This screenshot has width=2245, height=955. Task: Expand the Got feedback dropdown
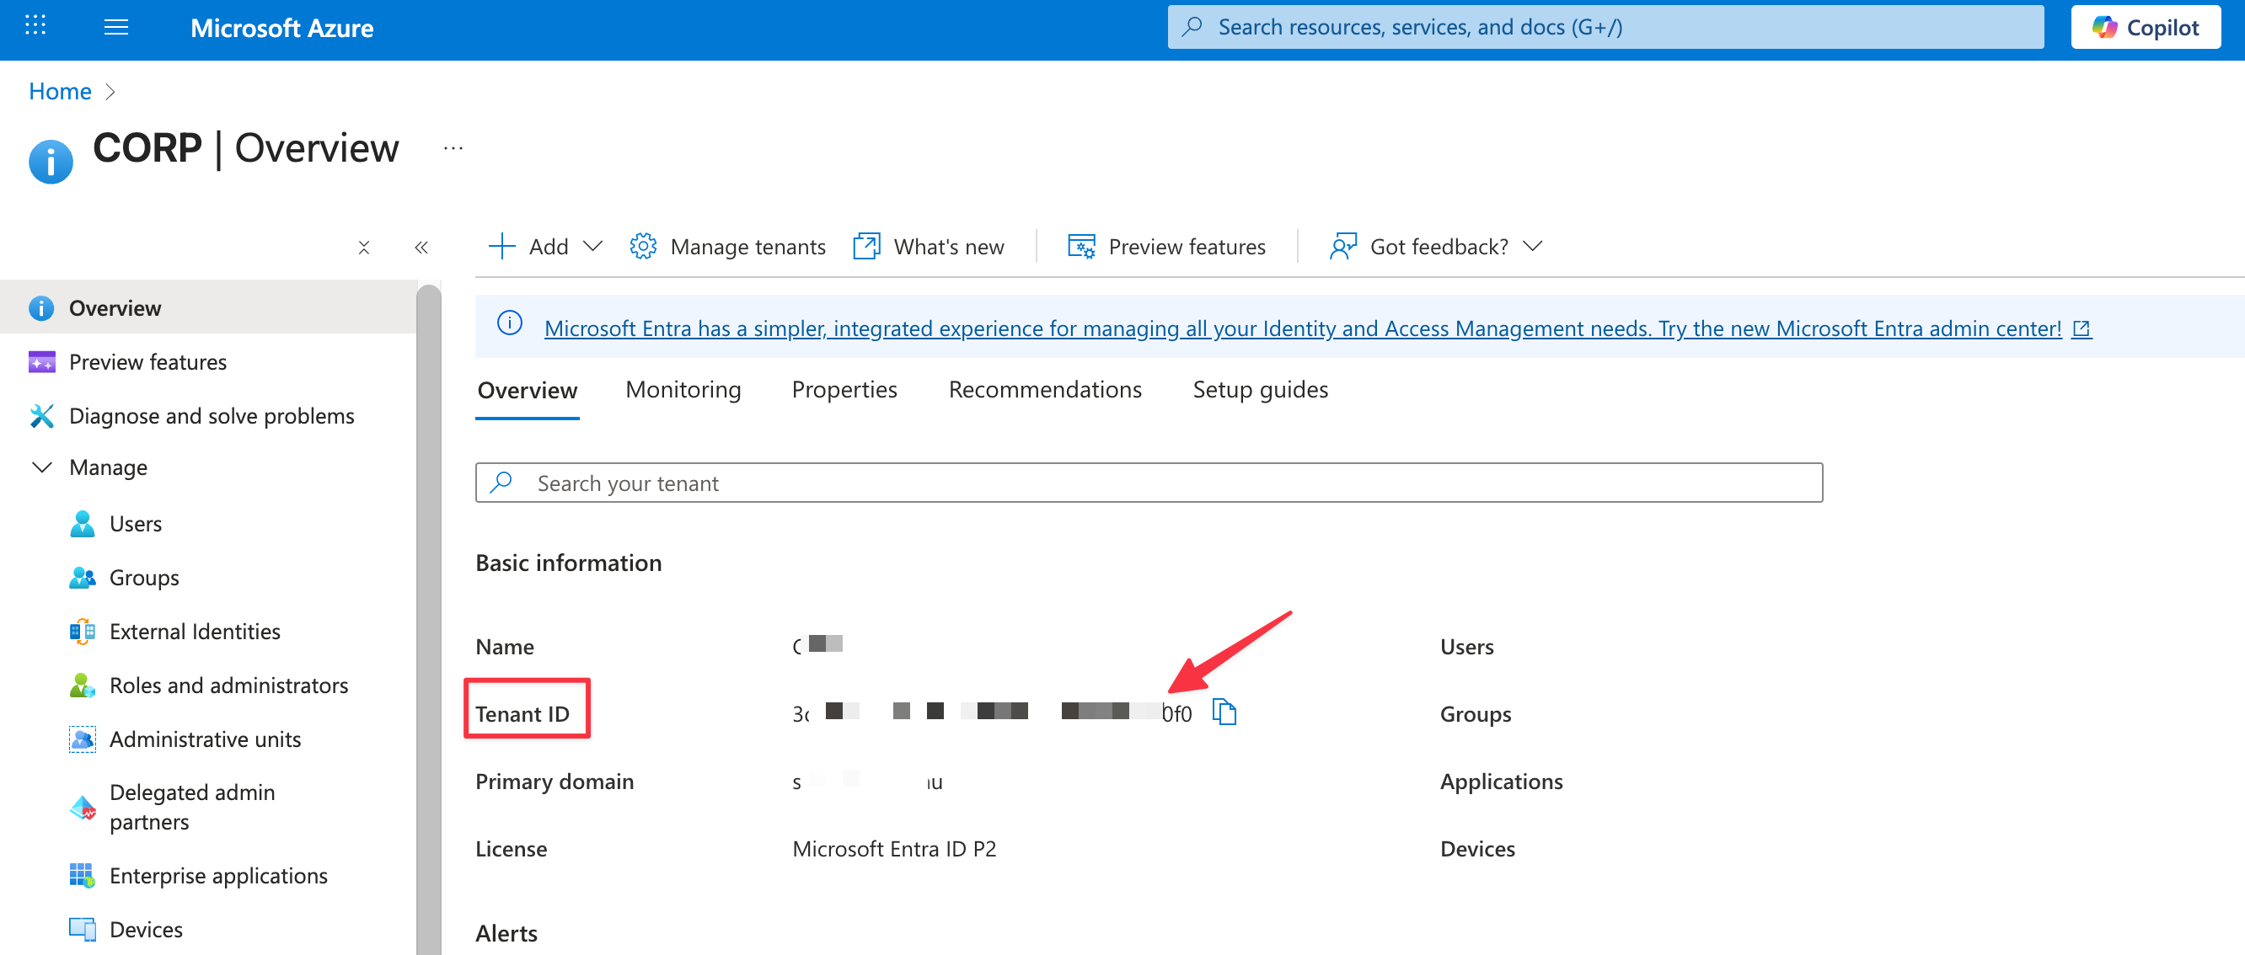[x=1532, y=247]
